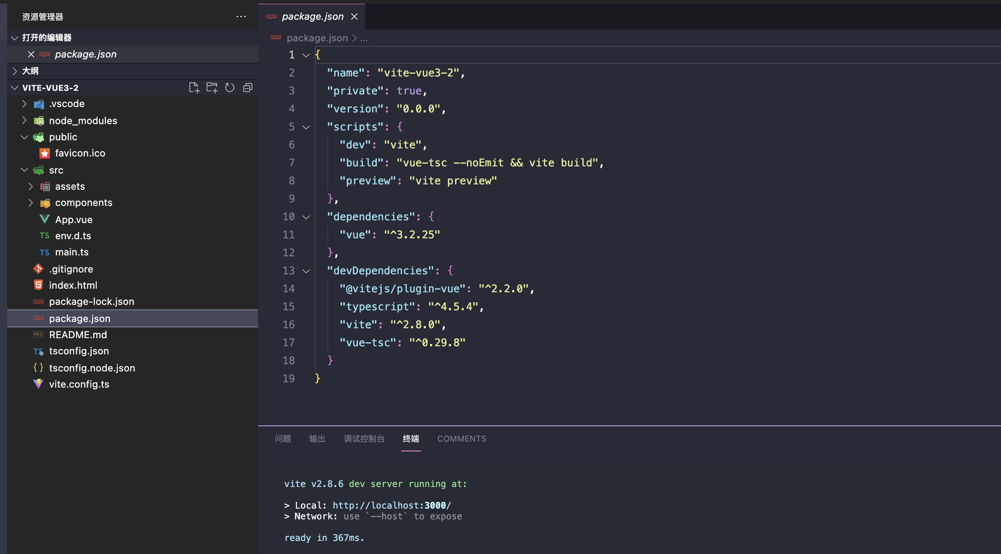Select tsconfig.node.json in the file tree
Screen dimensions: 1001x554
[x=92, y=368]
